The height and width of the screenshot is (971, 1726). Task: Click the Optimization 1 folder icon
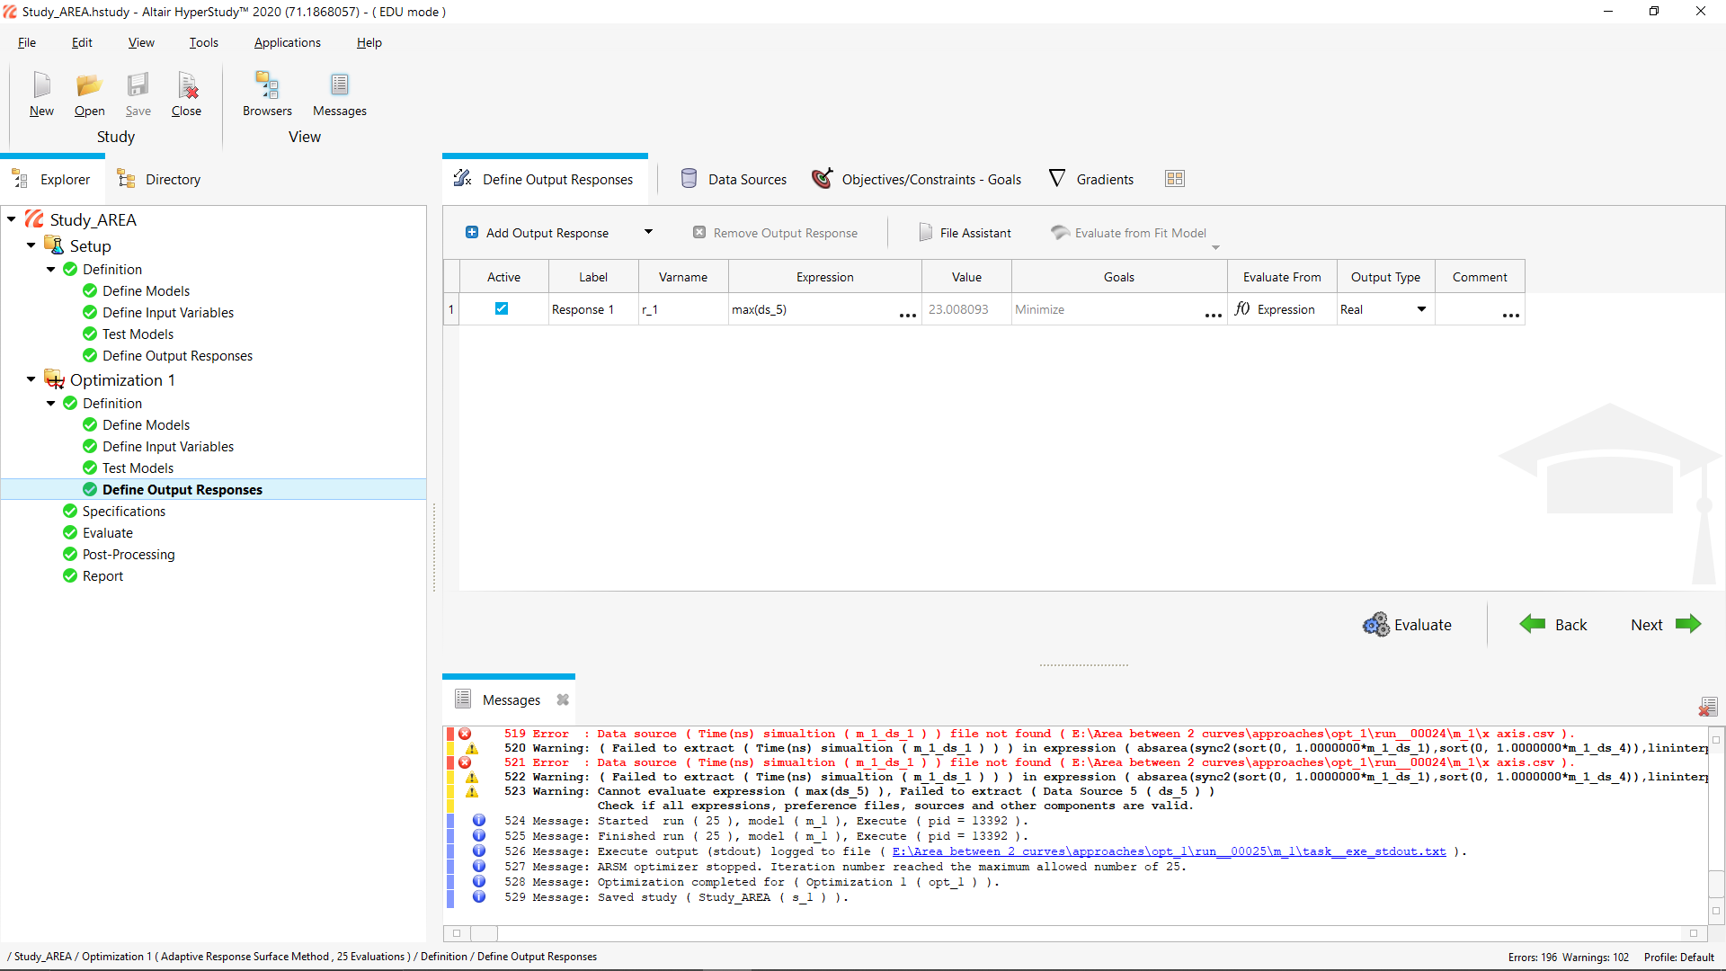point(54,379)
